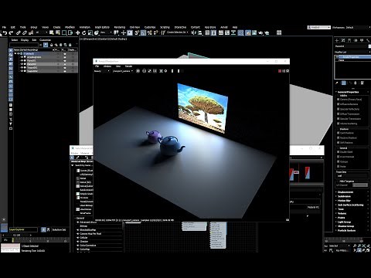The image size is (371, 278).
Task: Open the Display menu in Scene Explorer
Action: pyautogui.click(x=25, y=40)
